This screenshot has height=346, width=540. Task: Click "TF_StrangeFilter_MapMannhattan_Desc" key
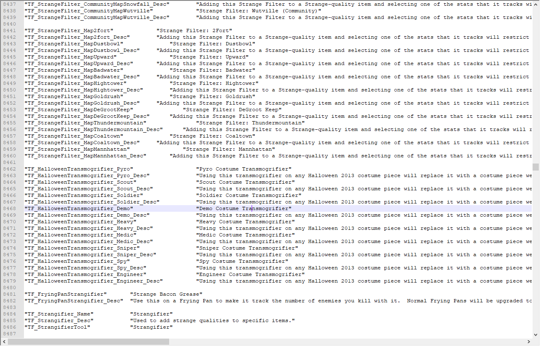[x=85, y=156]
